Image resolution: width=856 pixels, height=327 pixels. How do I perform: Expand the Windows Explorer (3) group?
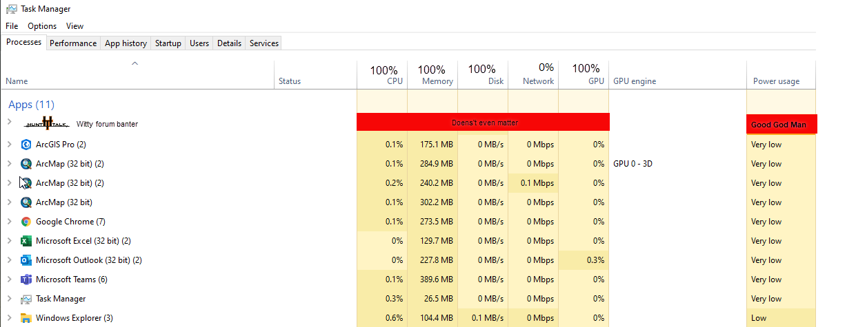(x=9, y=318)
